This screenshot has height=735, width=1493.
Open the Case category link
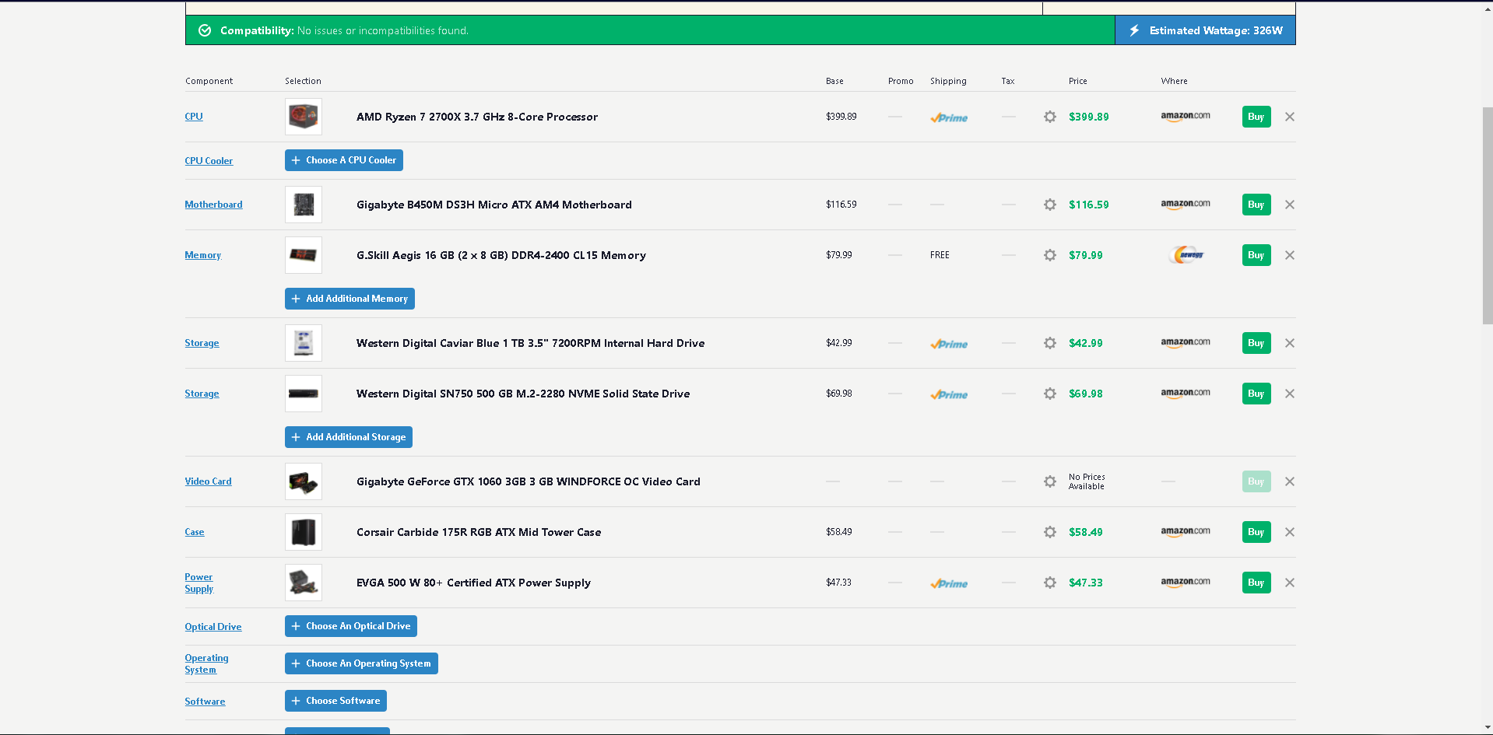[195, 532]
